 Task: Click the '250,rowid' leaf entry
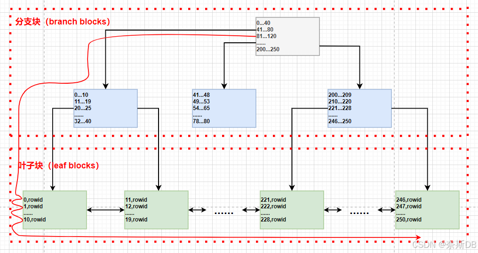coord(409,220)
